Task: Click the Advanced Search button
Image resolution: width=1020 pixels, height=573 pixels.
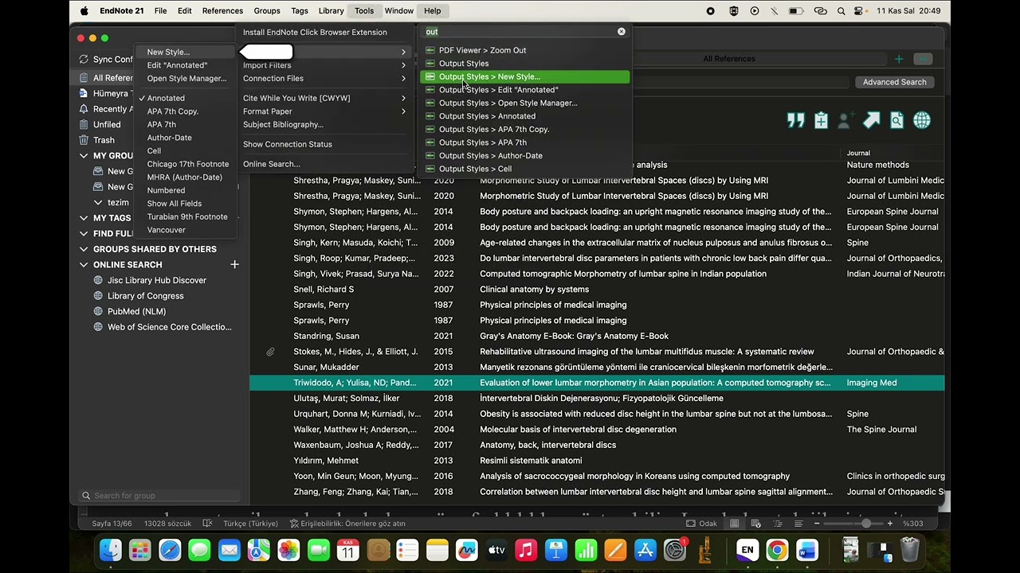Action: 894,82
